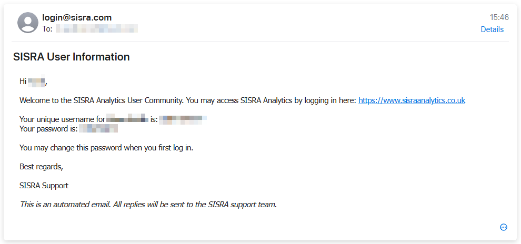The width and height of the screenshot is (521, 244).
Task: Click the "Best regards," line
Action: coord(41,167)
